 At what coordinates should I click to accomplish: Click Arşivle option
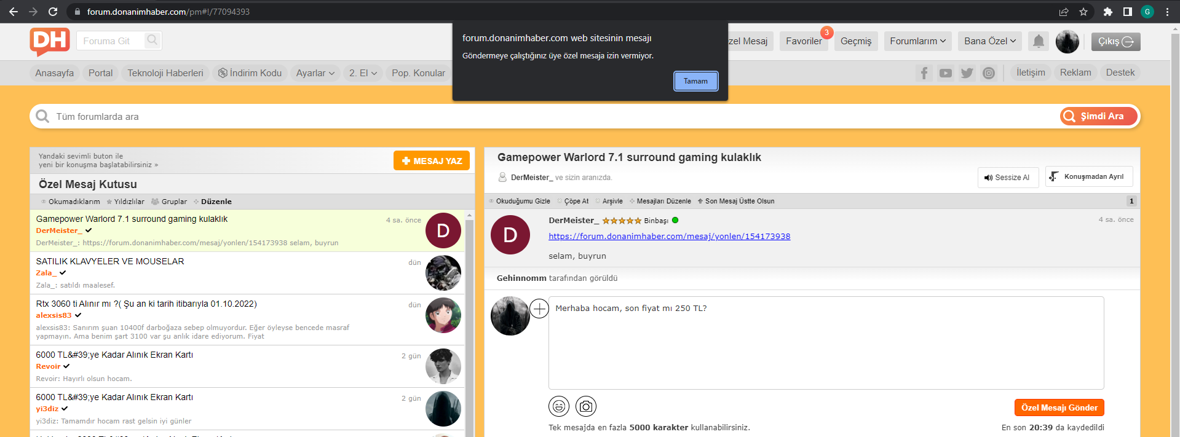[609, 201]
